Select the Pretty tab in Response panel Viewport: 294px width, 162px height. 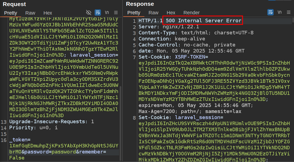pyautogui.click(x=134, y=13)
